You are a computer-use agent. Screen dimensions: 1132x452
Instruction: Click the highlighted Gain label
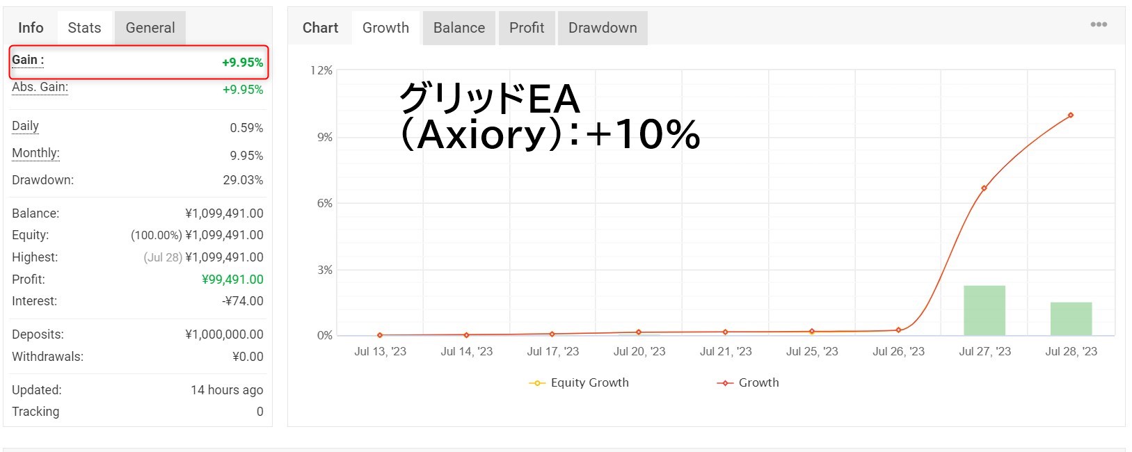click(28, 60)
